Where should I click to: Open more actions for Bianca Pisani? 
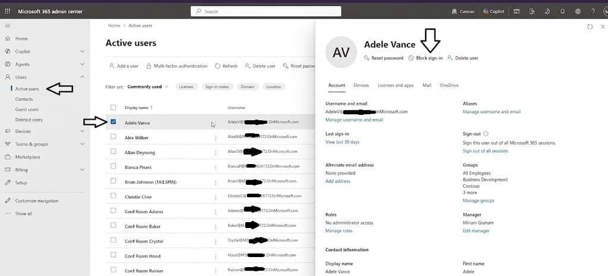215,168
